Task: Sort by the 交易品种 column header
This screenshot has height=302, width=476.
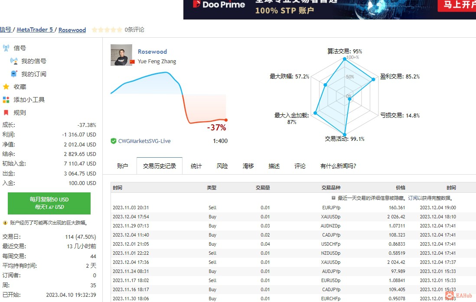Action: coord(331,188)
